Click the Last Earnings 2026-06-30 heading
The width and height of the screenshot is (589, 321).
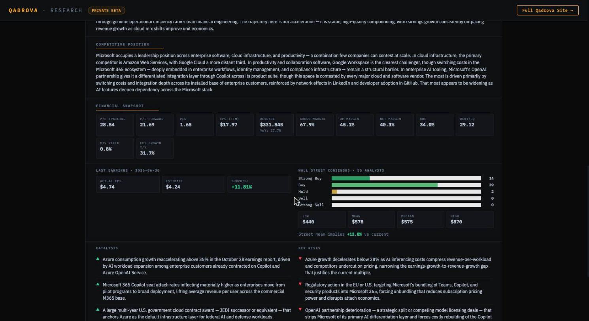coord(128,170)
